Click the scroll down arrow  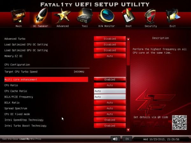coord(128,130)
